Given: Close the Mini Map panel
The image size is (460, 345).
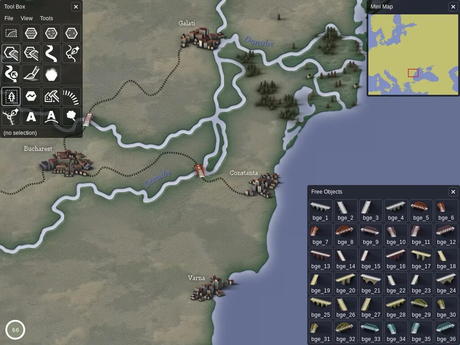Looking at the screenshot, I should coord(453,7).
